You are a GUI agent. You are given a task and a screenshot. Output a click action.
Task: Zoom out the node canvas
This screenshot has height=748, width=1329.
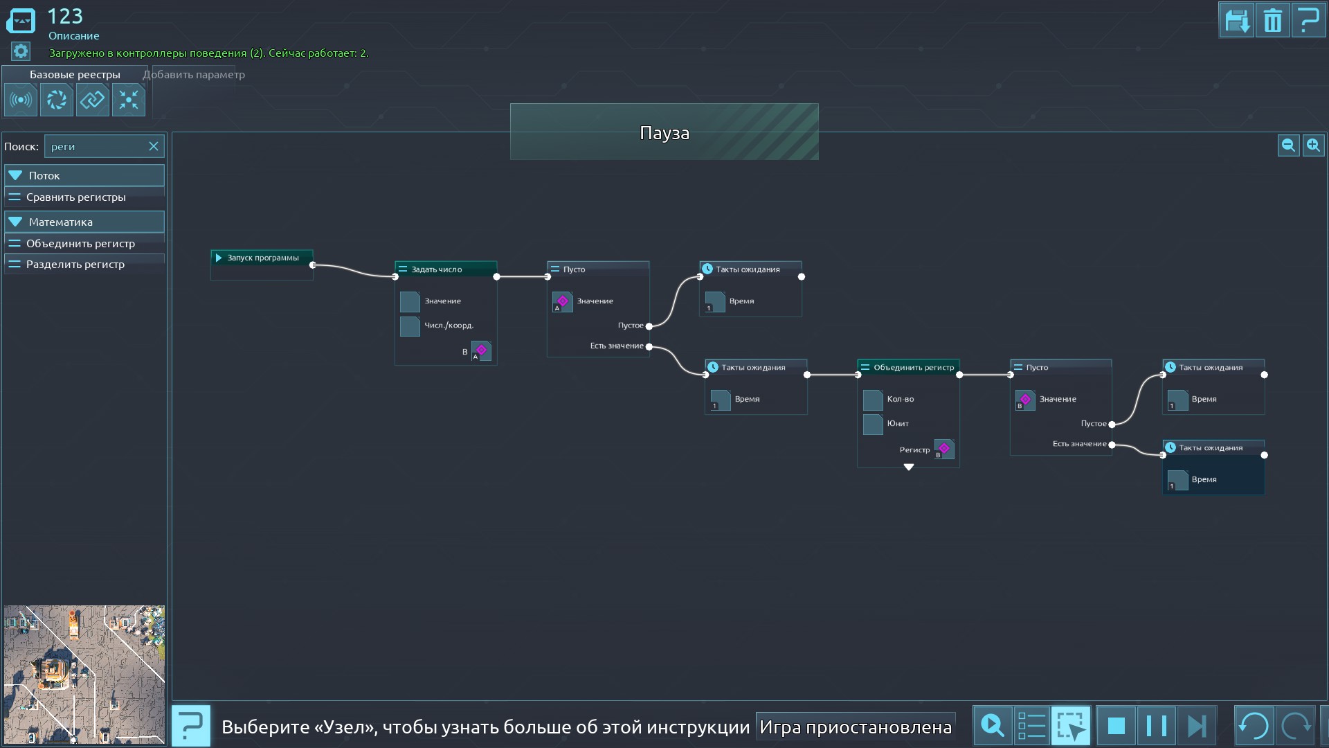[1288, 145]
